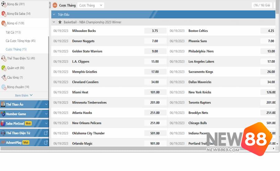This screenshot has width=280, height=171.
Task: Click the basketball icon next to Bóng rổ
Action: (4, 23)
